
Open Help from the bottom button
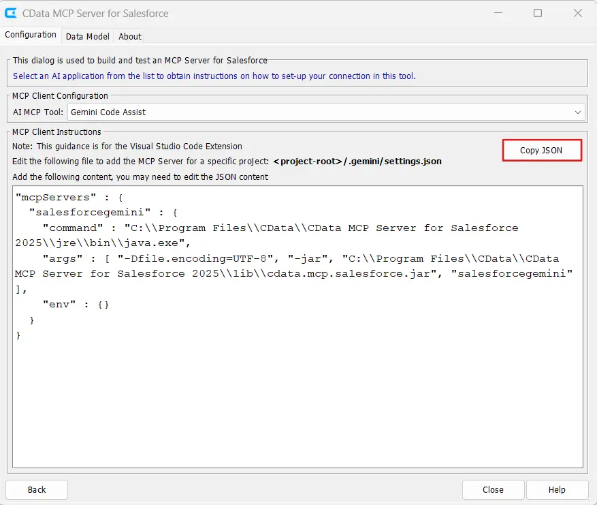coord(557,489)
